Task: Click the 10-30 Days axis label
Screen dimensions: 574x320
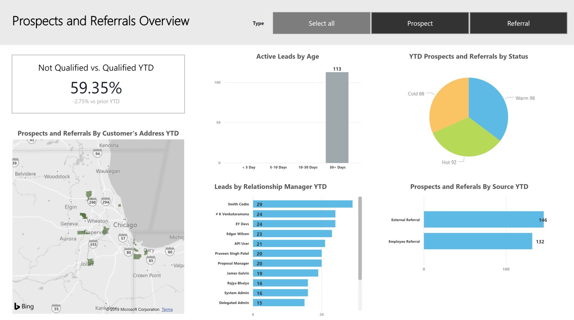Action: 308,167
